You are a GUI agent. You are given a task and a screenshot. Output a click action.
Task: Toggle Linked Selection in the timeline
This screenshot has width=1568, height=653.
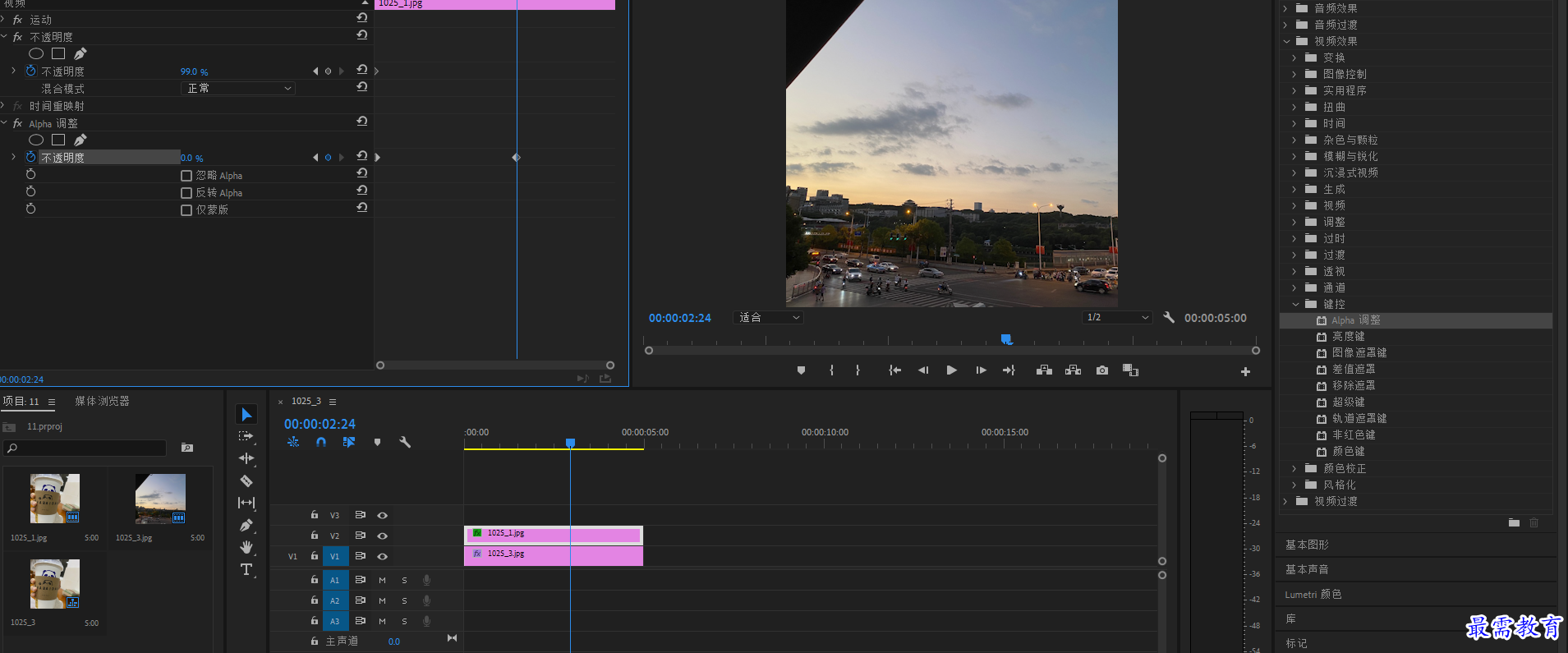349,442
